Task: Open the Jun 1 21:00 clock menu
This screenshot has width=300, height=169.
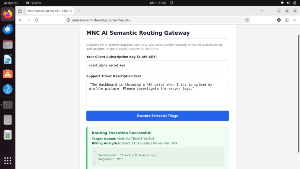Action: point(158,3)
